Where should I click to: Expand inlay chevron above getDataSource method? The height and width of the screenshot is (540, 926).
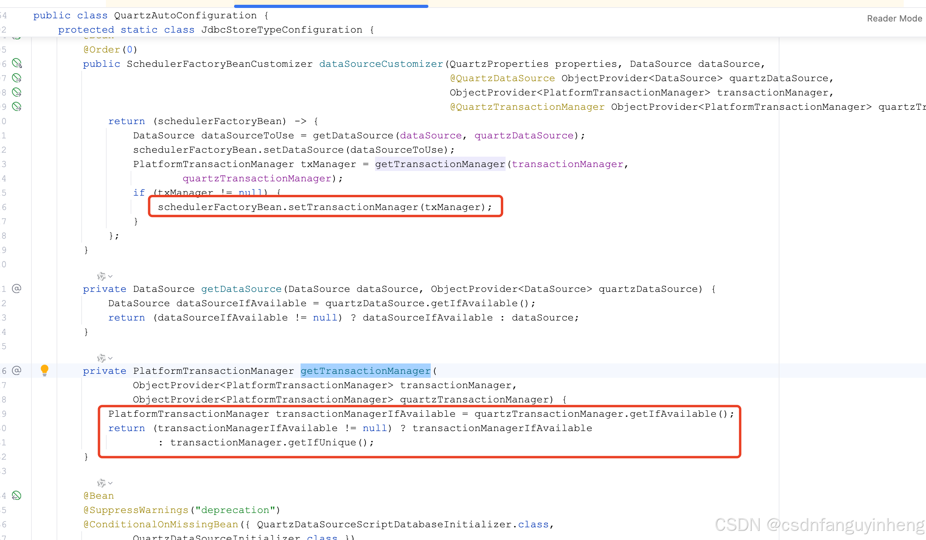[x=110, y=276]
